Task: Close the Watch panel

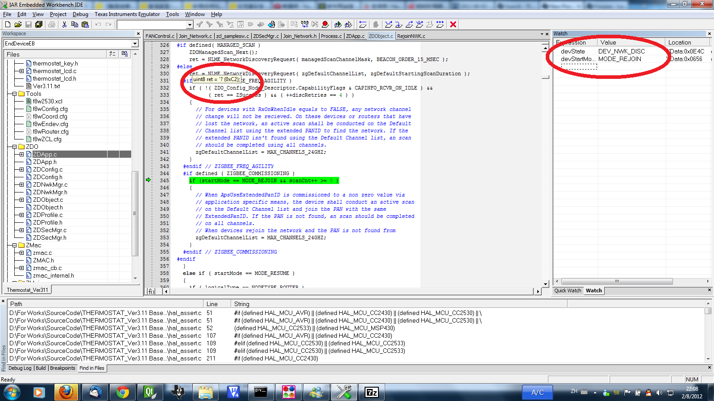Action: pyautogui.click(x=710, y=34)
